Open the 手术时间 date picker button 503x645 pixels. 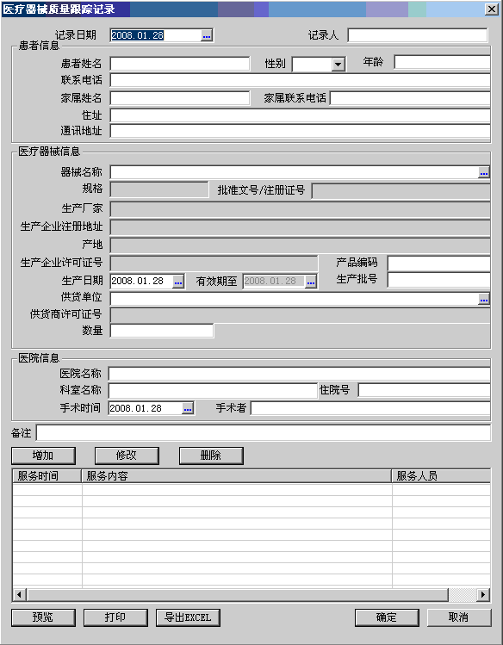pyautogui.click(x=188, y=408)
